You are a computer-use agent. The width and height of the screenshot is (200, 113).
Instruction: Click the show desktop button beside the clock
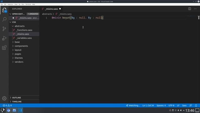(x=197, y=110)
